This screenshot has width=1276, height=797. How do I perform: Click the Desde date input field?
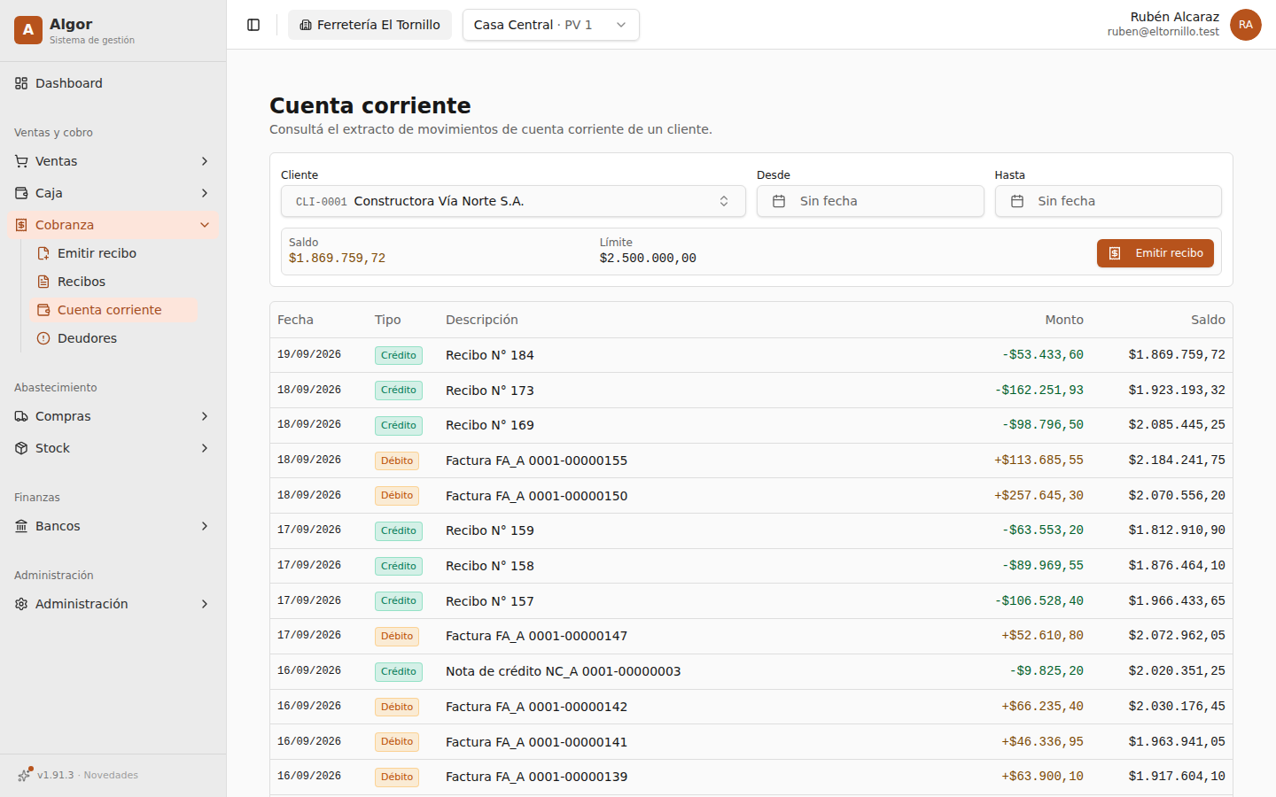[x=870, y=201]
